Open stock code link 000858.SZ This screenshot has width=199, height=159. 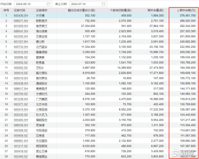point(21,136)
